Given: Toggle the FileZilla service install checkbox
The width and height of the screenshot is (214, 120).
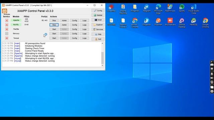Looking at the screenshot, I should (x=7, y=29).
